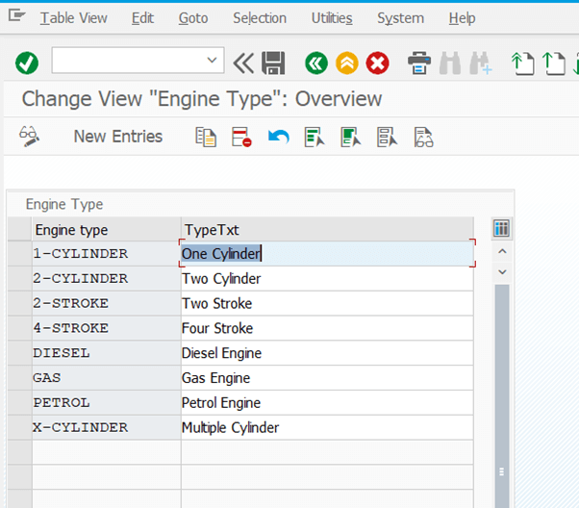Click the DIESEL key cell
Viewport: 579px width, 508px height.
click(107, 353)
